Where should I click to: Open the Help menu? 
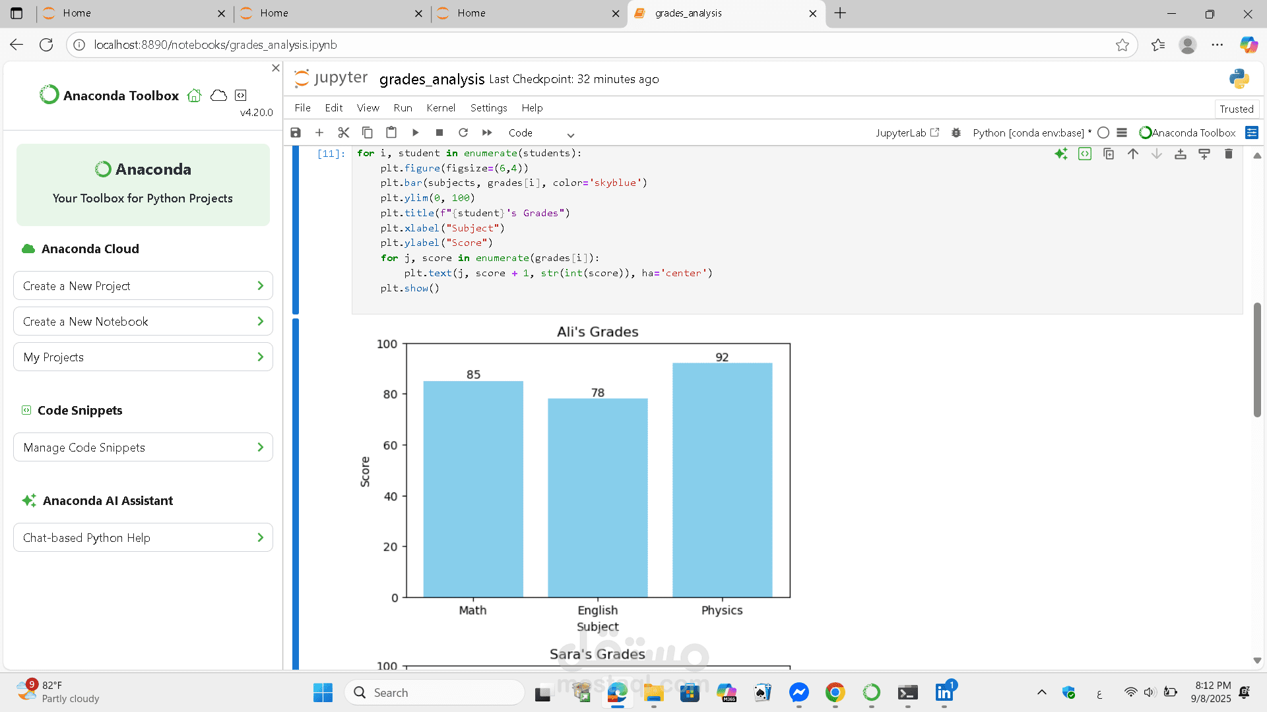pyautogui.click(x=532, y=107)
